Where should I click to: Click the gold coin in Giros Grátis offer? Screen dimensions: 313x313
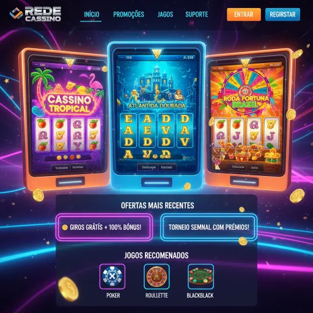point(65,227)
